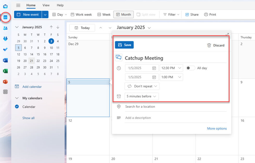Image resolution: width=255 pixels, height=163 pixels.
Task: Click Show all calendars link
Action: [28, 118]
